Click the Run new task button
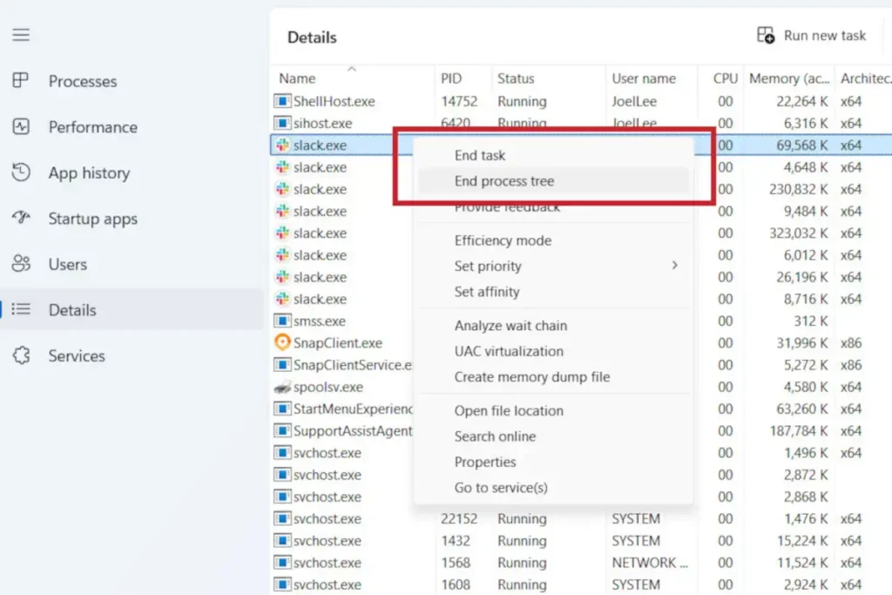892x595 pixels. (811, 35)
